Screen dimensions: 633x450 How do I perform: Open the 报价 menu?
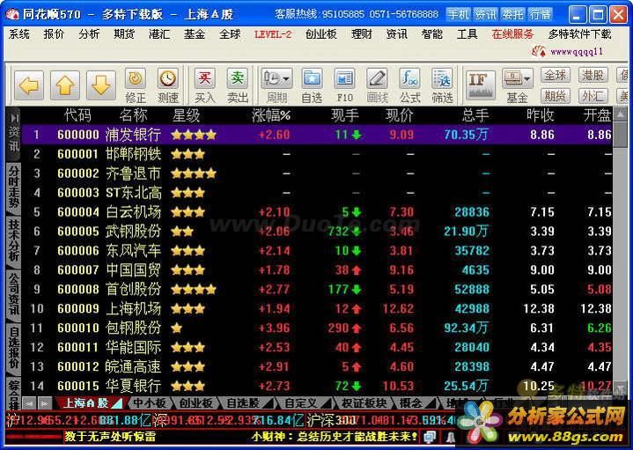click(x=54, y=34)
